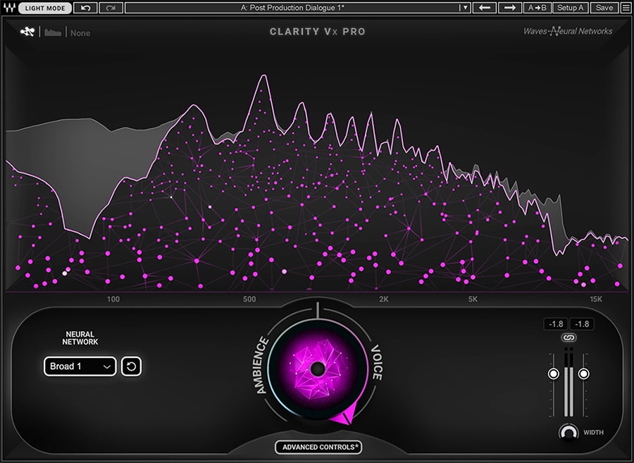This screenshot has height=463, width=634.
Task: Select the spectrum analyzer display icon
Action: pyautogui.click(x=51, y=31)
